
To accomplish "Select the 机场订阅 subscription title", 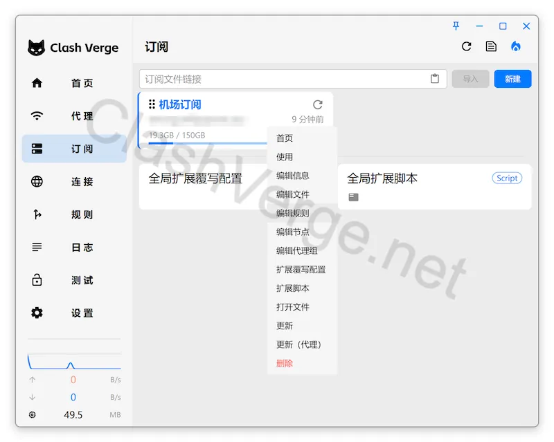I will pos(180,104).
